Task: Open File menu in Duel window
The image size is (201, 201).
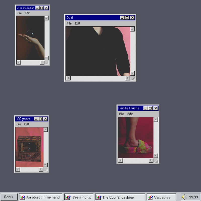Action: (69, 23)
